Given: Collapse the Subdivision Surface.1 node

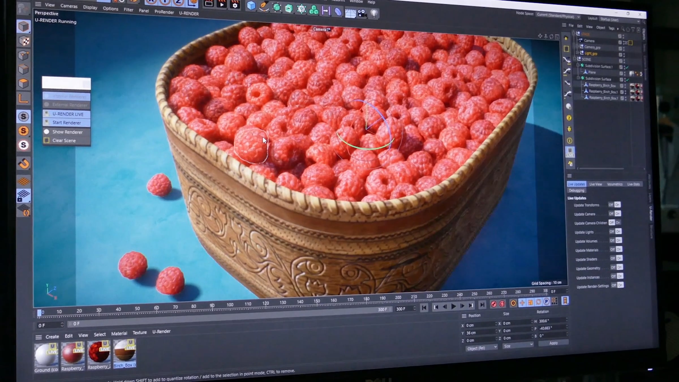Looking at the screenshot, I should tap(578, 65).
